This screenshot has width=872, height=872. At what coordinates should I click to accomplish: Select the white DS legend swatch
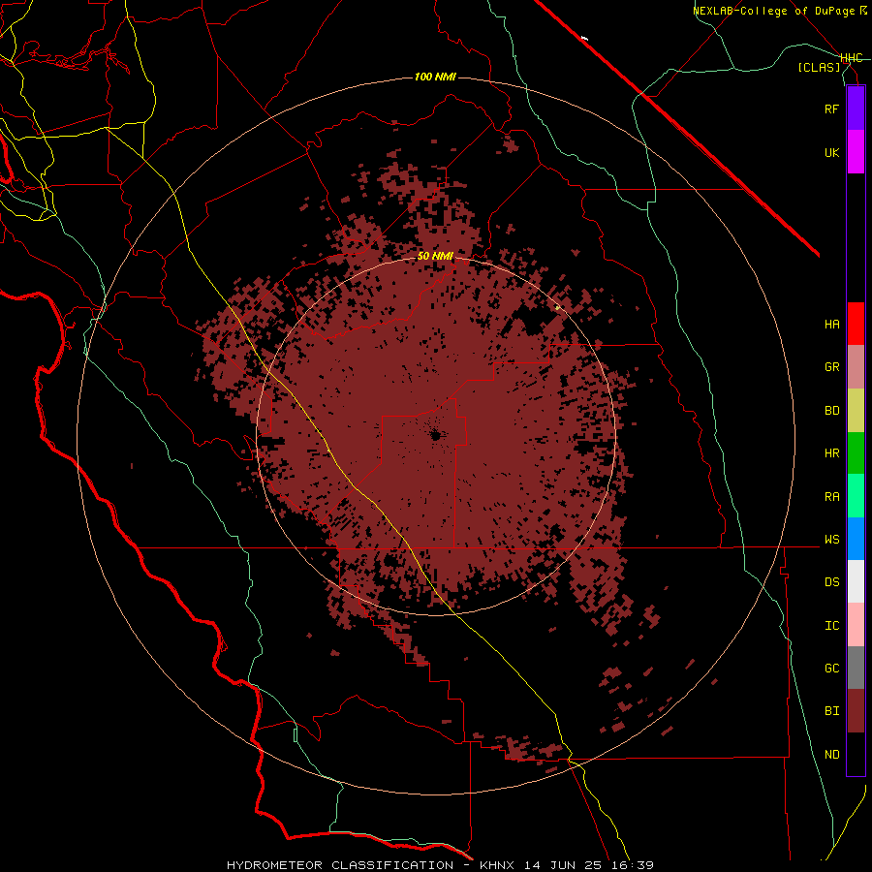coord(856,581)
